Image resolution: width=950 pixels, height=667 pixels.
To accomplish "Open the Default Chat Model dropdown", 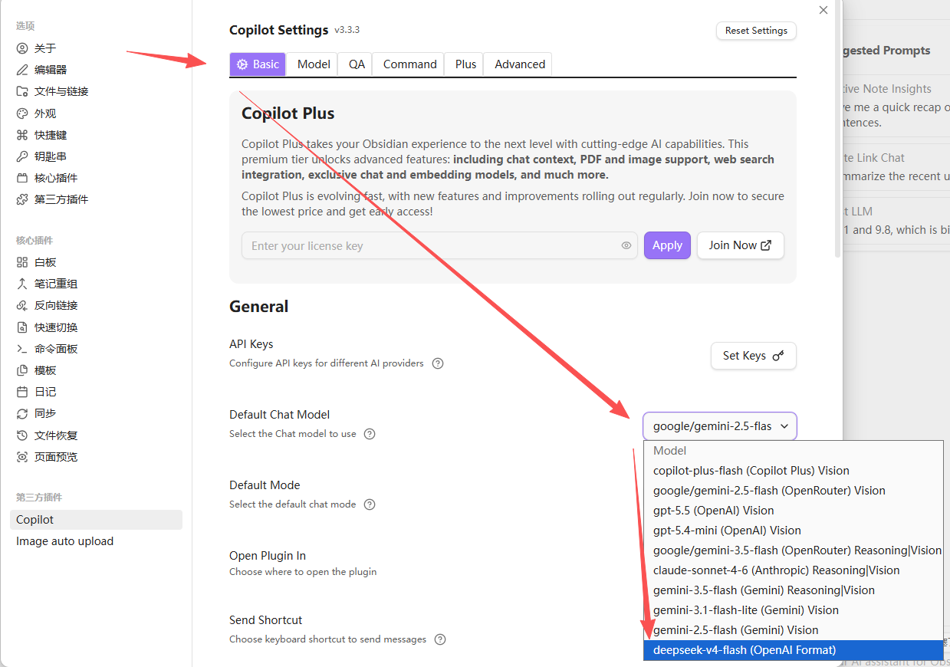I will pyautogui.click(x=720, y=426).
